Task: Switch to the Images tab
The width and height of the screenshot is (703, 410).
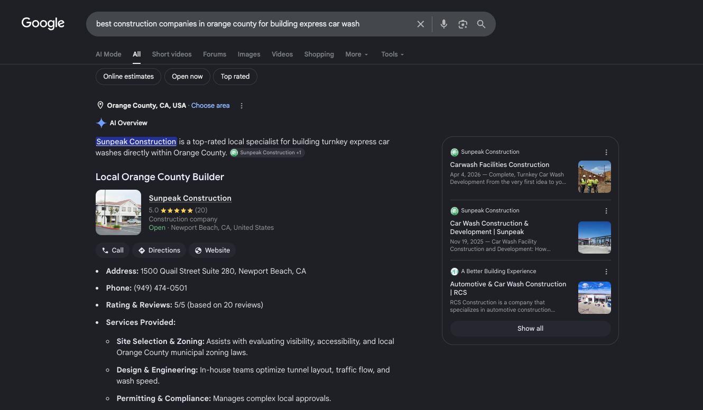Action: click(x=249, y=54)
